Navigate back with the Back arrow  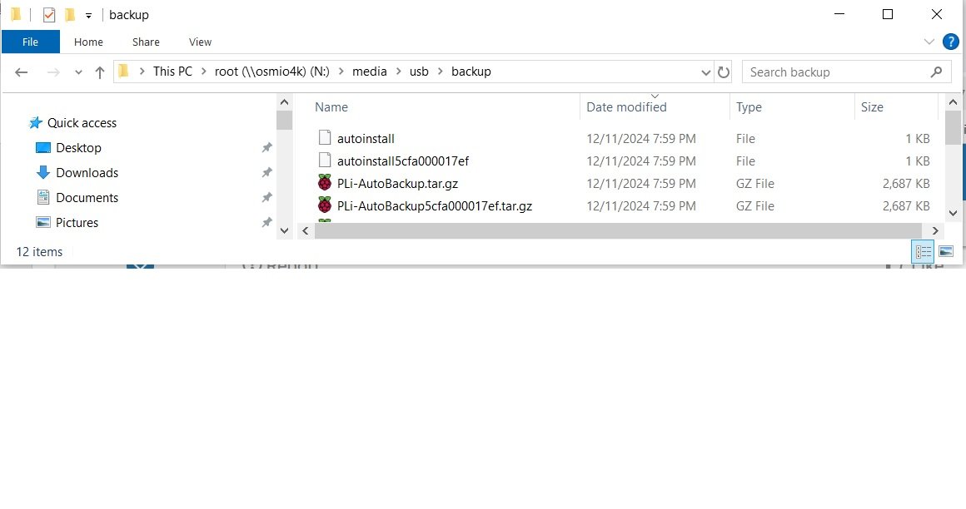click(x=22, y=72)
